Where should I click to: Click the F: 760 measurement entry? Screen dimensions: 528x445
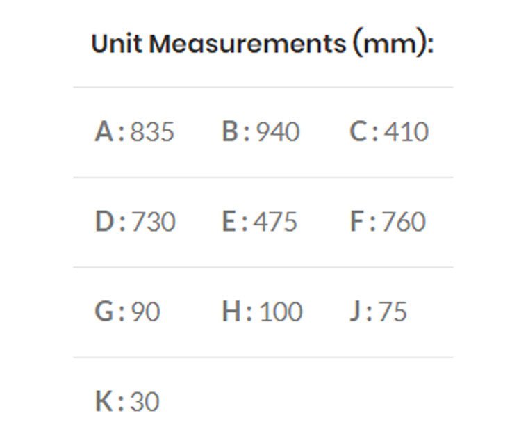click(x=388, y=222)
